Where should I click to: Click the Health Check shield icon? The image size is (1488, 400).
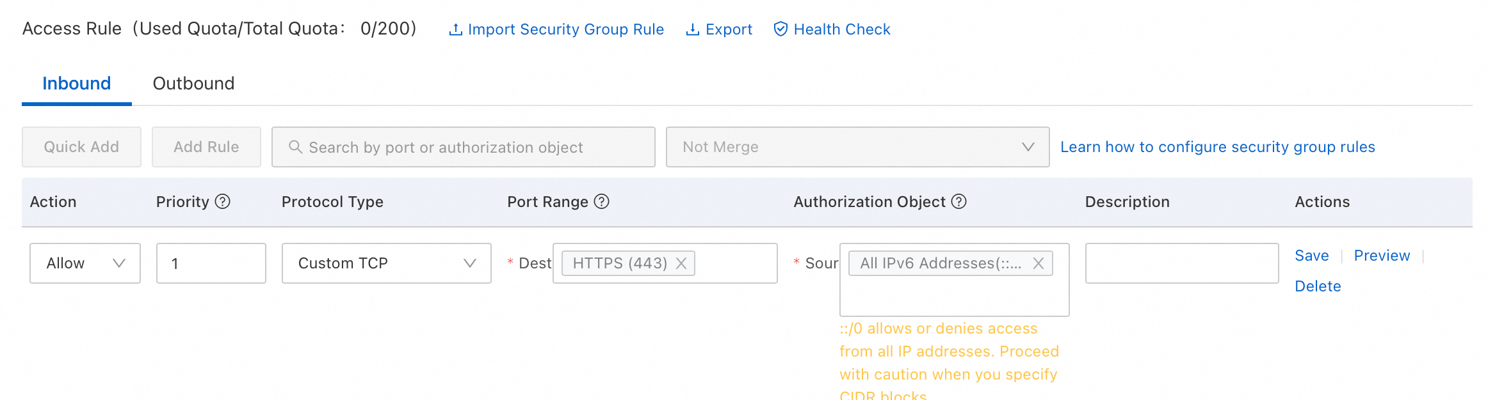click(780, 29)
